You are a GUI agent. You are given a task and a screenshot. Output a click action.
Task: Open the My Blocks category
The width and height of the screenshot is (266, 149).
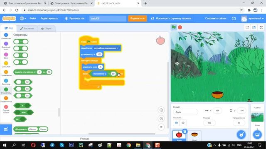(x=6, y=109)
